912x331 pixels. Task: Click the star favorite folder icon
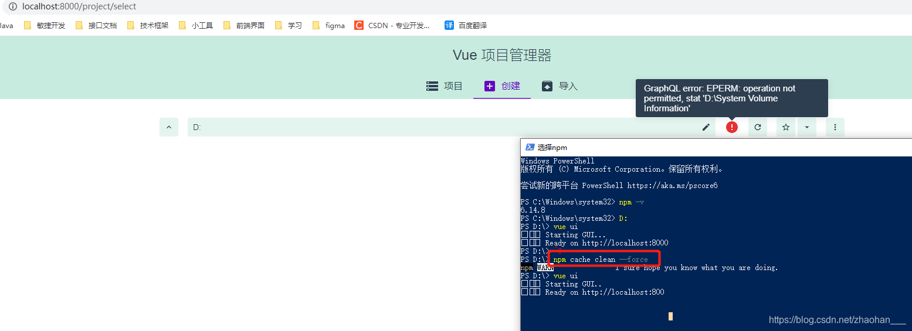click(786, 127)
